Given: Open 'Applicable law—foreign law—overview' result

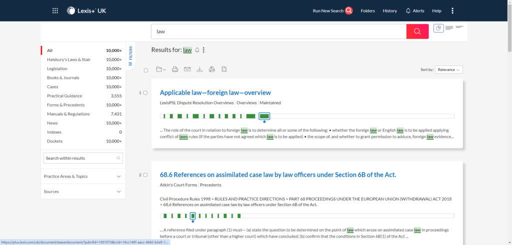Looking at the screenshot, I should pos(215,92).
